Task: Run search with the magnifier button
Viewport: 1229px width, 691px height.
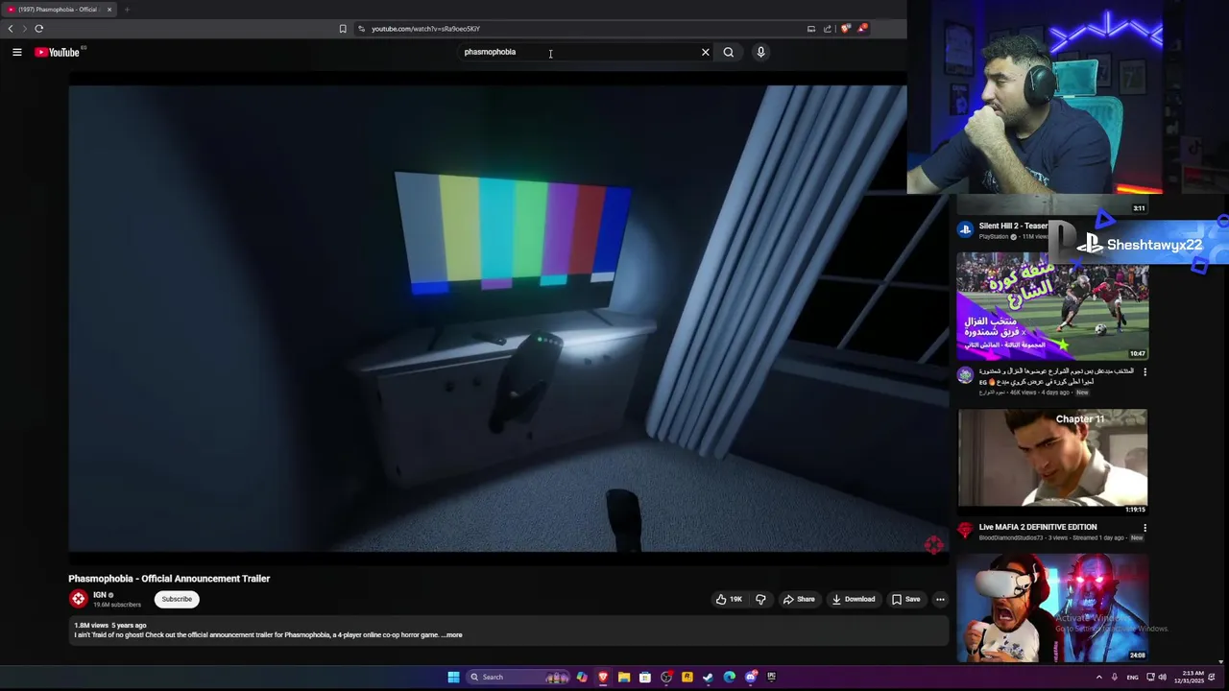Action: click(x=728, y=52)
